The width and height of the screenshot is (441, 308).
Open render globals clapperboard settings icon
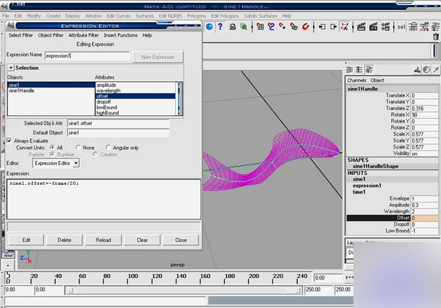pos(386,27)
